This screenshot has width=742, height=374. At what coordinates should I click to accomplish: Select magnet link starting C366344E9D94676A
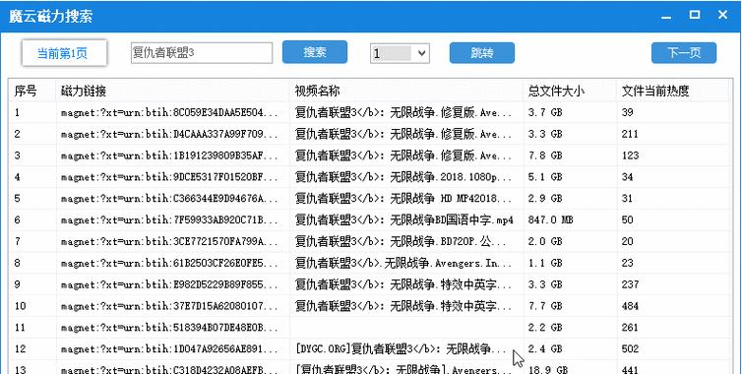169,199
